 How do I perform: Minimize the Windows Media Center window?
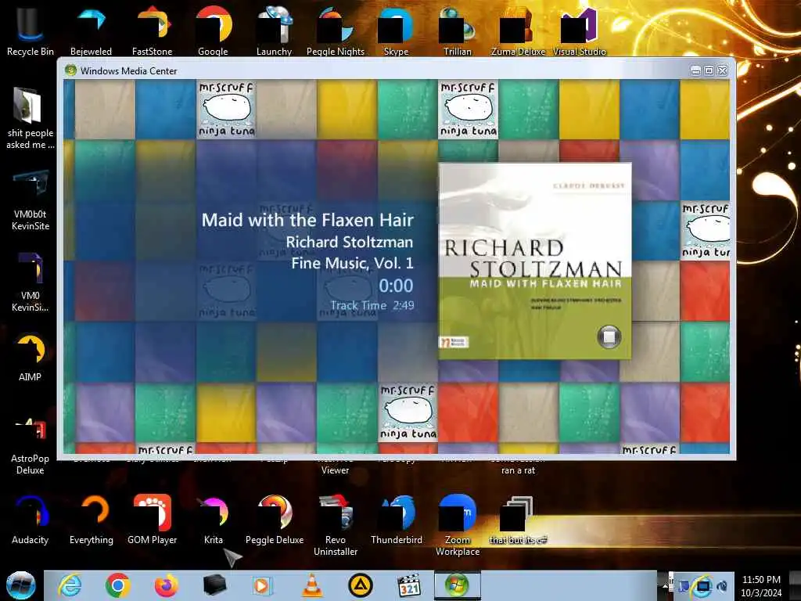695,71
